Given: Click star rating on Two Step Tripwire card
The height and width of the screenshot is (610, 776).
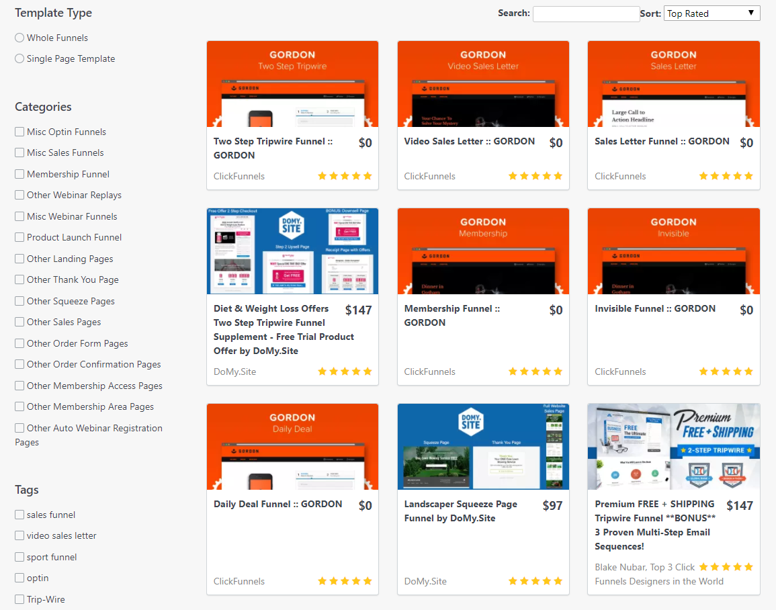Looking at the screenshot, I should (345, 175).
